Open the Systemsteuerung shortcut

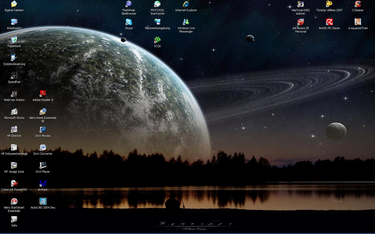14,58
